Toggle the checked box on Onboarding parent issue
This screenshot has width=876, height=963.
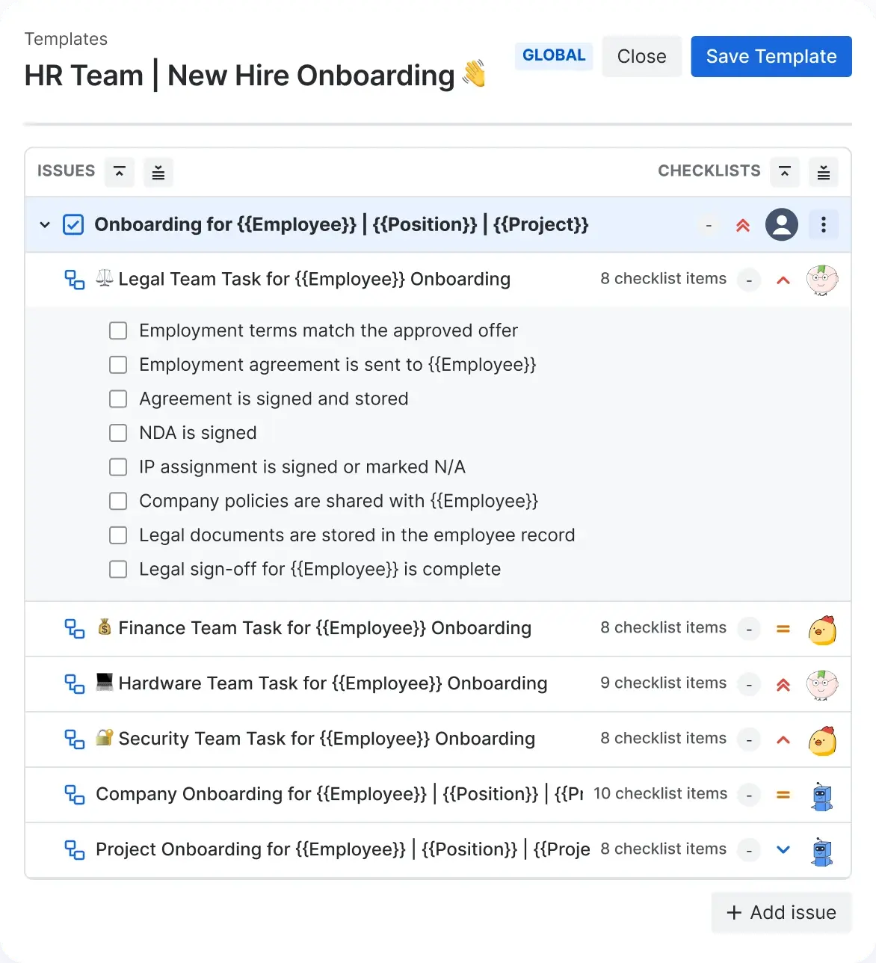pos(73,224)
